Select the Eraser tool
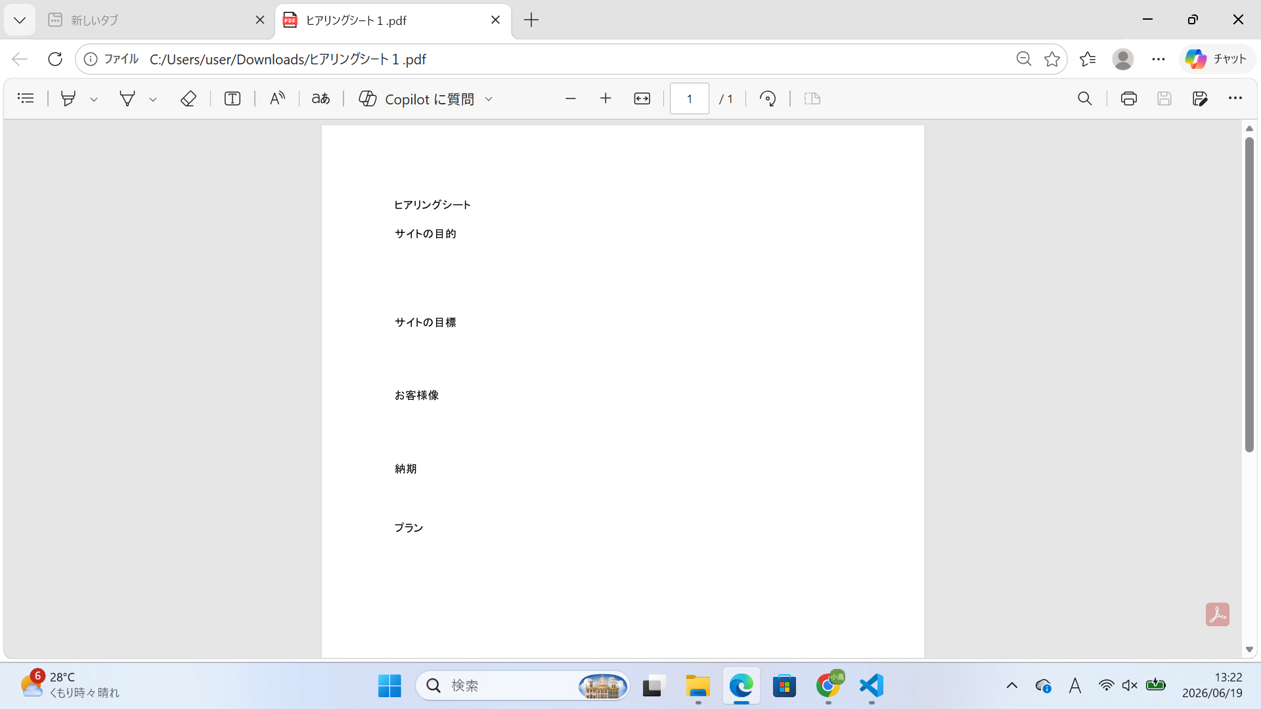 188,98
